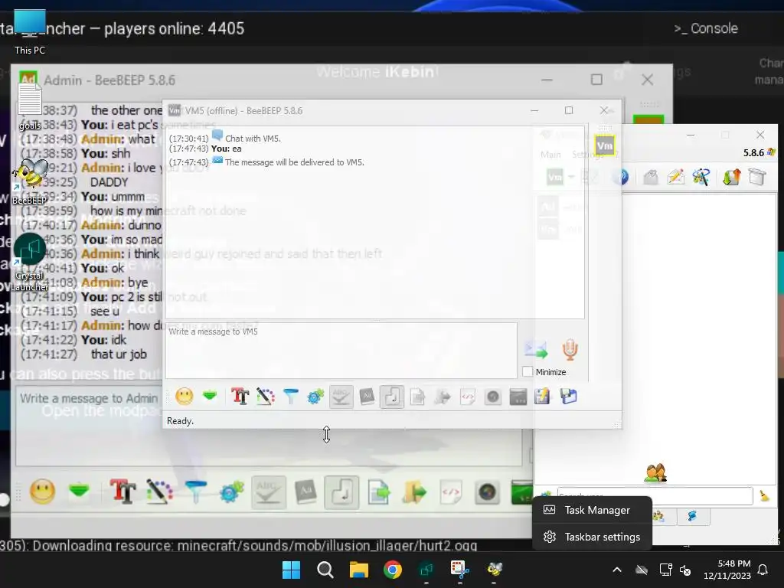Viewport: 784px width, 588px height.
Task: Toggle spell checking ABC icon in VM5 chat
Action: 341,397
